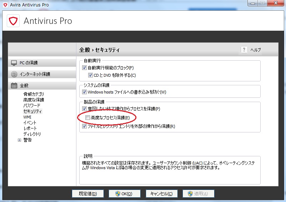Click the 適用(A) button
Image resolution: width=286 pixels, height=202 pixels.
199,194
